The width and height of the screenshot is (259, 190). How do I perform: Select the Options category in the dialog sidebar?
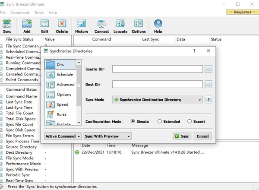[60, 95]
